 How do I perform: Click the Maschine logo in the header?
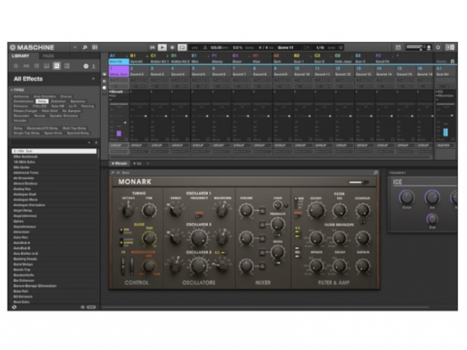32,47
